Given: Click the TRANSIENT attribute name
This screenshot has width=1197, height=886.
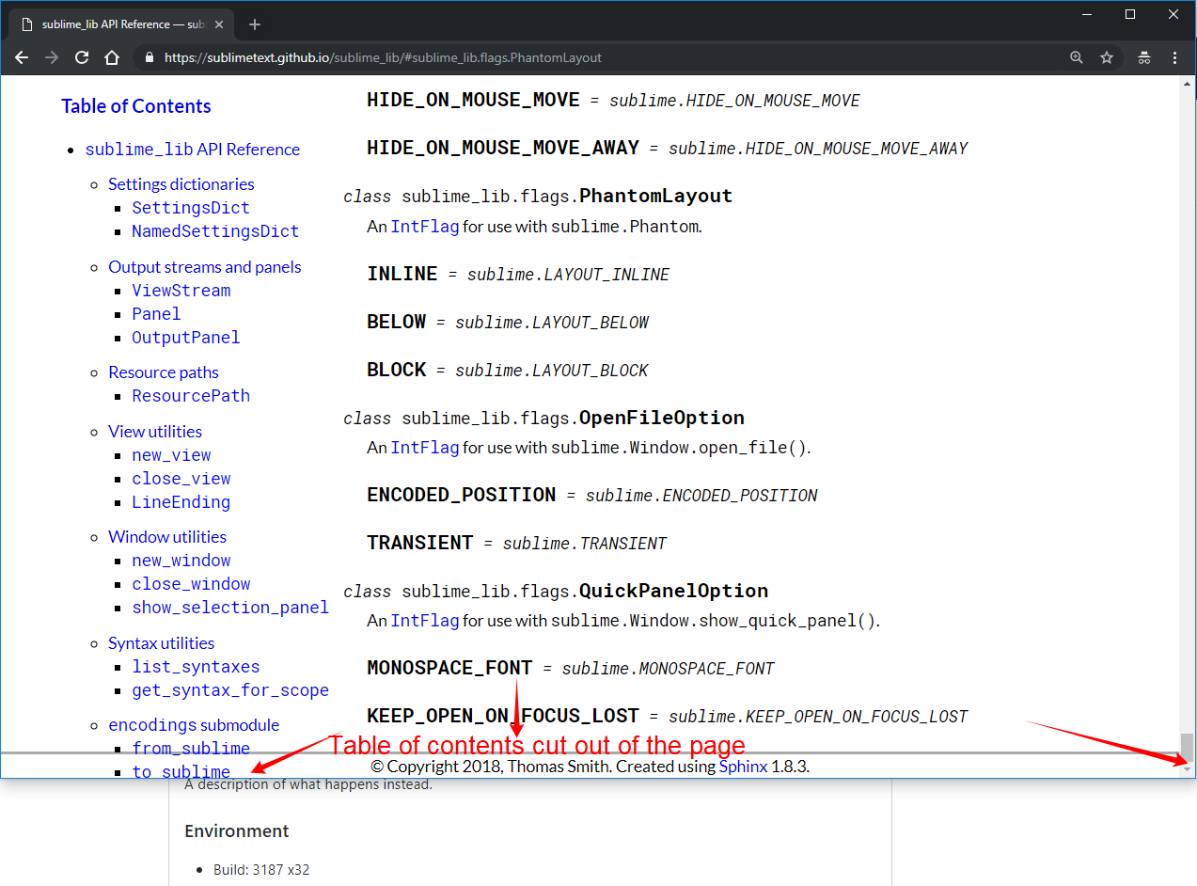Looking at the screenshot, I should pos(420,543).
